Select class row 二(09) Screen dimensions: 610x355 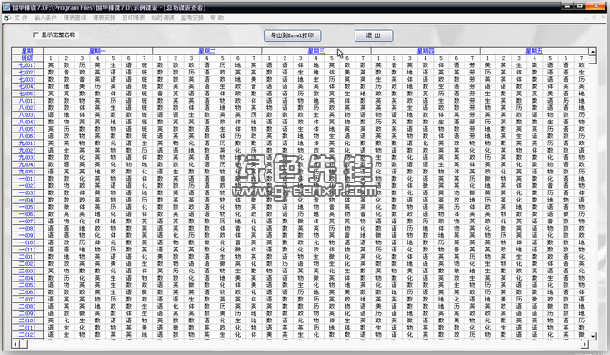pyautogui.click(x=27, y=313)
